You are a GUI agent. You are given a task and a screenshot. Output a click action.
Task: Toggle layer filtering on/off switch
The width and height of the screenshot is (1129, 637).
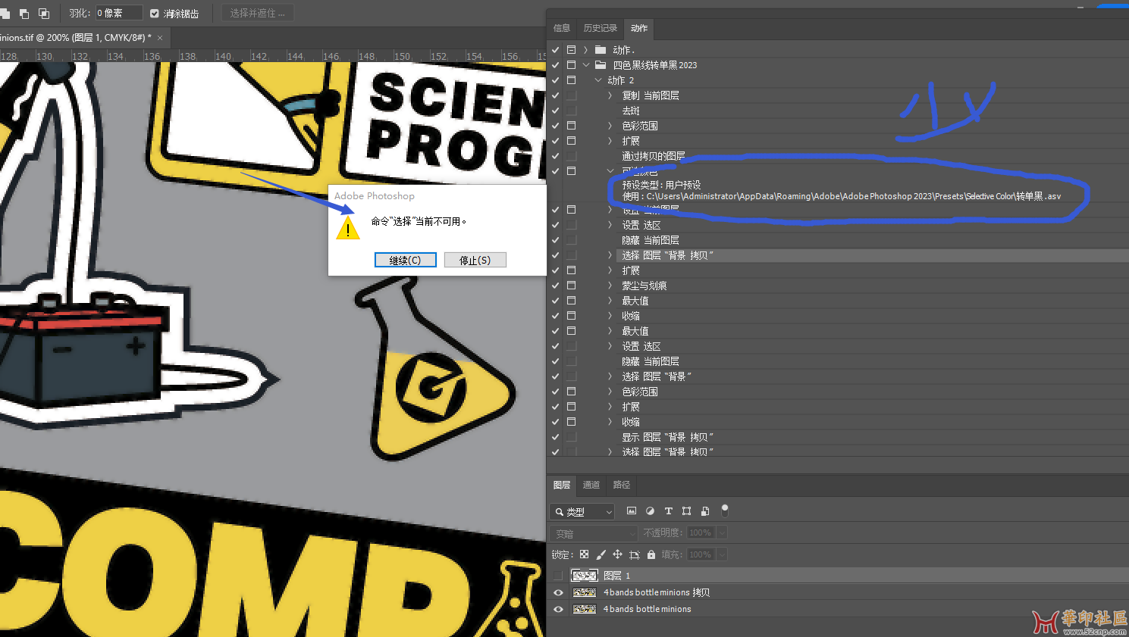coord(724,510)
